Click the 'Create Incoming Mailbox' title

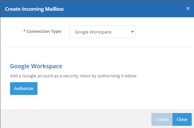pos(35,9)
